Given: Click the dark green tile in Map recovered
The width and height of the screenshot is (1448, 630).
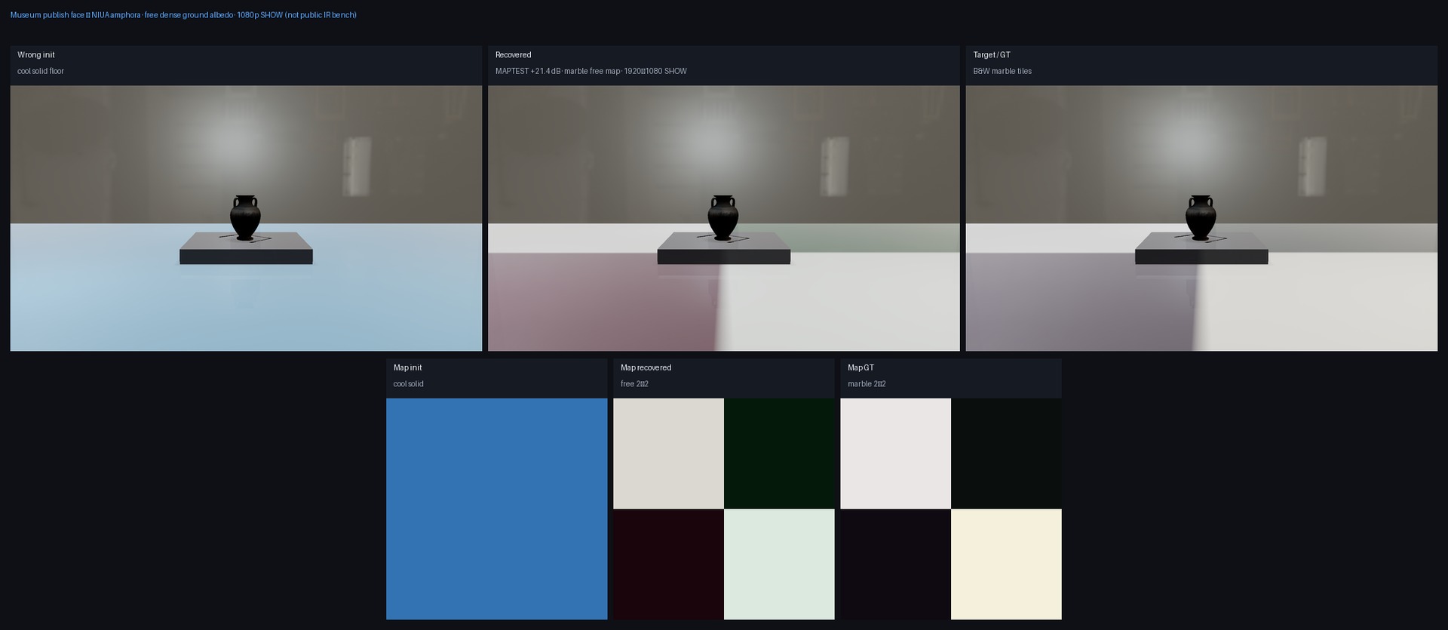Looking at the screenshot, I should (x=779, y=453).
